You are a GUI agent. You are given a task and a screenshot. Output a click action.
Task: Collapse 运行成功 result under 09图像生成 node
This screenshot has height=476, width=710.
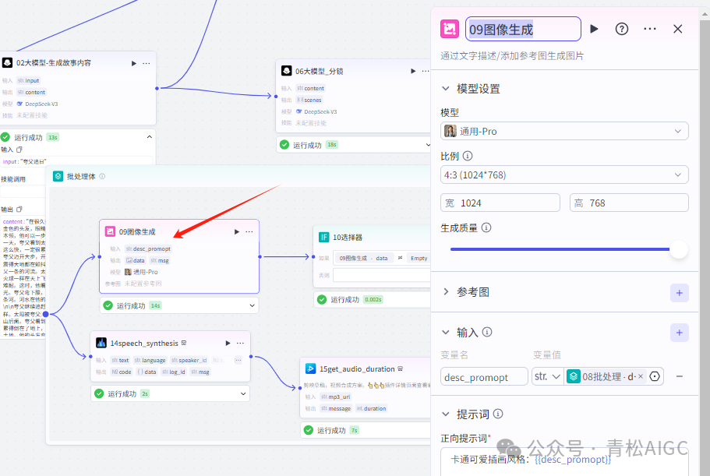251,306
